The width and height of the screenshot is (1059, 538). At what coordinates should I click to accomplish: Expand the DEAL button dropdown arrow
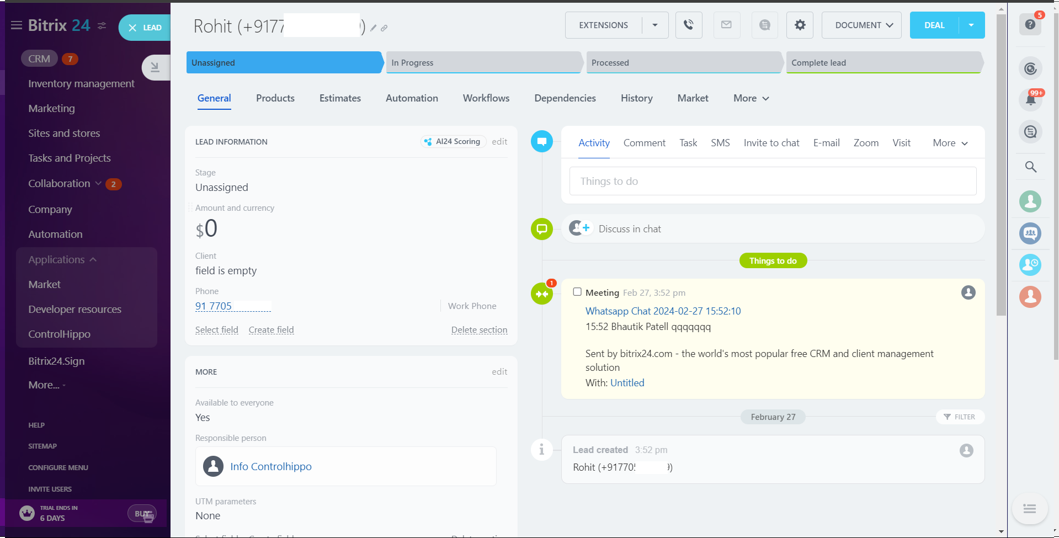[x=971, y=25]
